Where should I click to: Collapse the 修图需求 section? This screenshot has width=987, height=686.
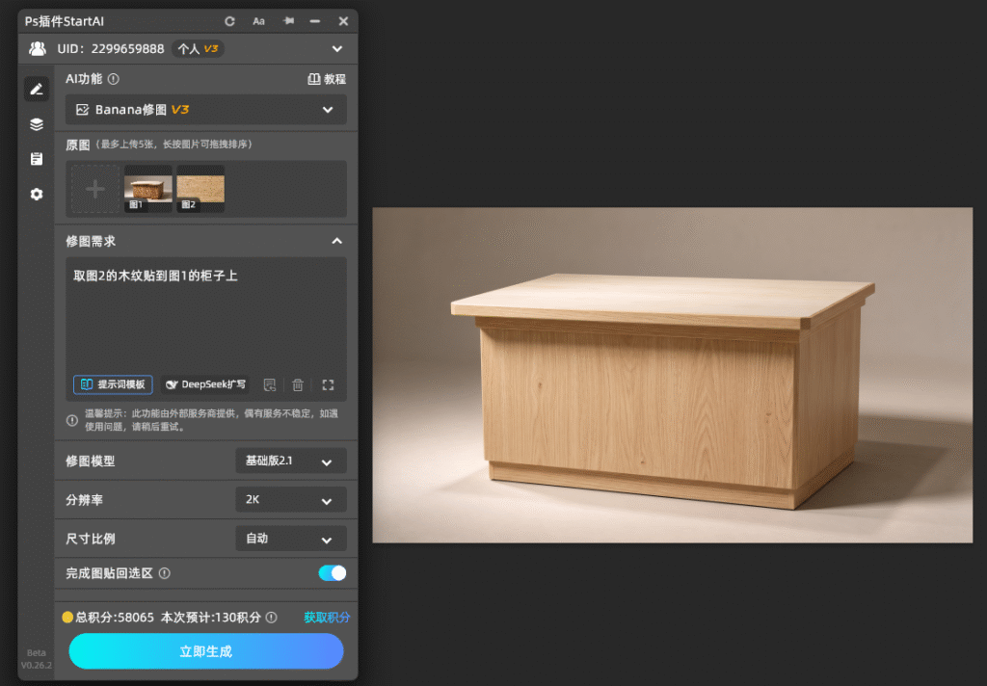(x=337, y=241)
